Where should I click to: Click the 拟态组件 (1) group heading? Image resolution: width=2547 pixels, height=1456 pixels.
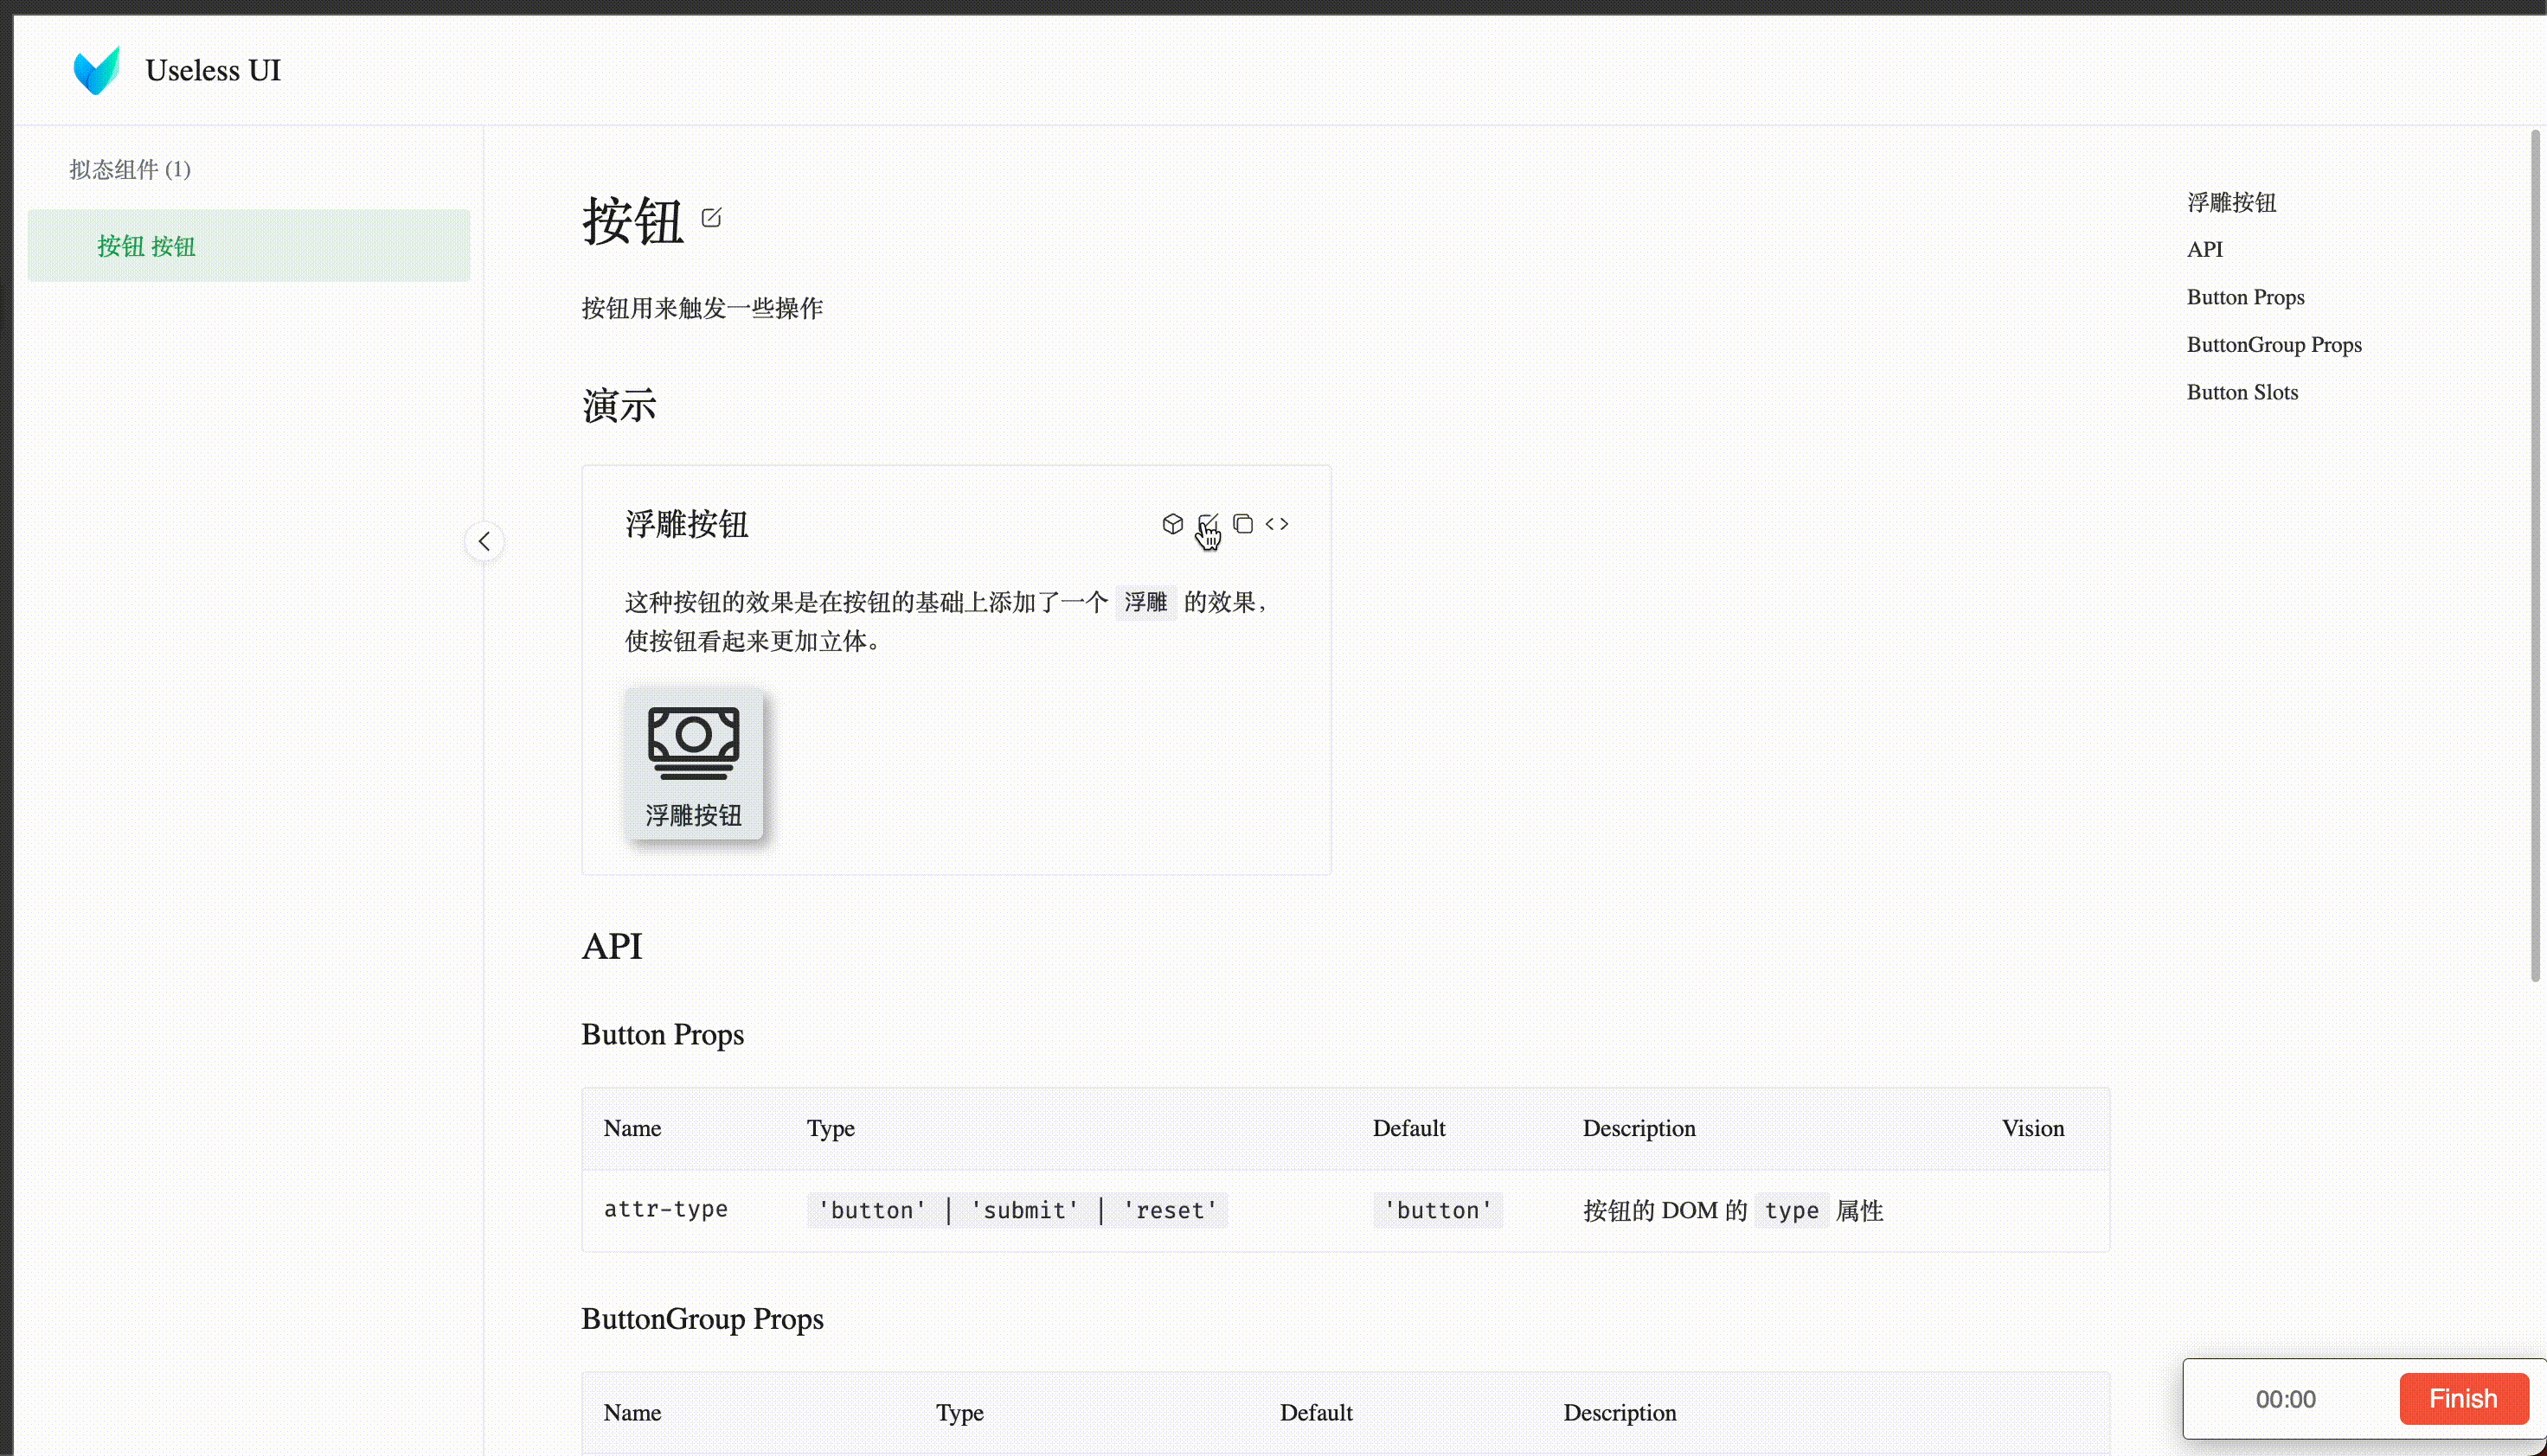pyautogui.click(x=130, y=169)
